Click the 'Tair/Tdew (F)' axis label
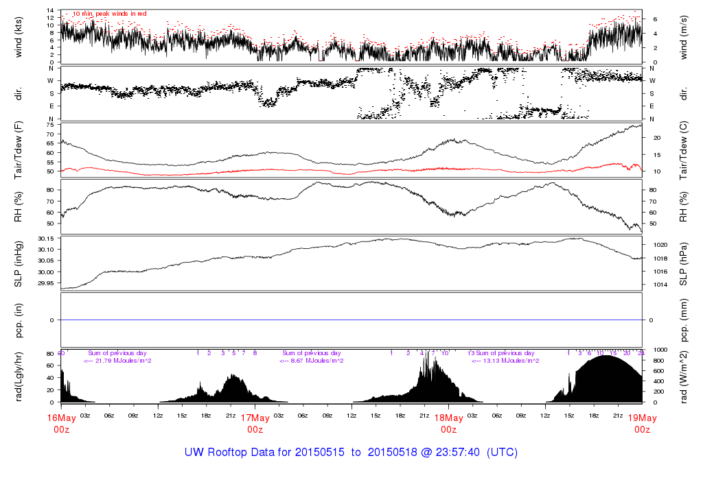Screen dimensions: 703x480 tap(19, 150)
